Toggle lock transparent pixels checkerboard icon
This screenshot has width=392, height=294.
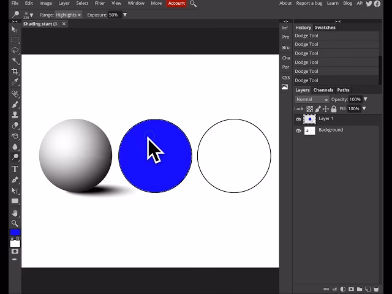pos(309,108)
